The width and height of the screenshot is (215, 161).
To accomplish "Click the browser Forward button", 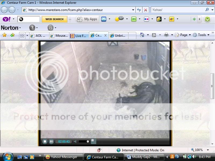I will (12, 10).
